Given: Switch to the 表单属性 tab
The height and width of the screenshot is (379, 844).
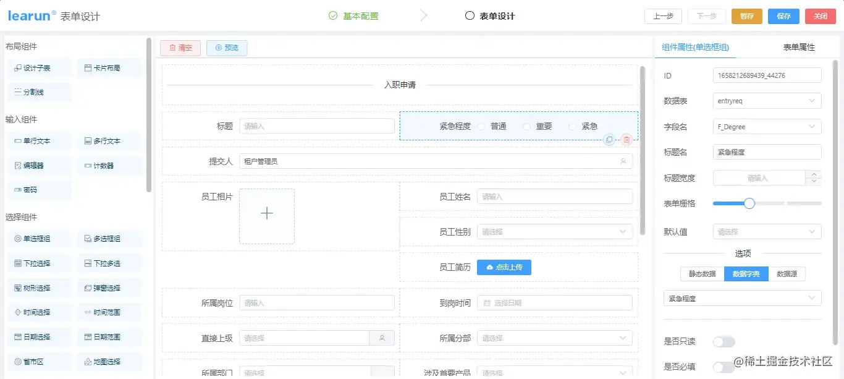Looking at the screenshot, I should click(x=799, y=47).
